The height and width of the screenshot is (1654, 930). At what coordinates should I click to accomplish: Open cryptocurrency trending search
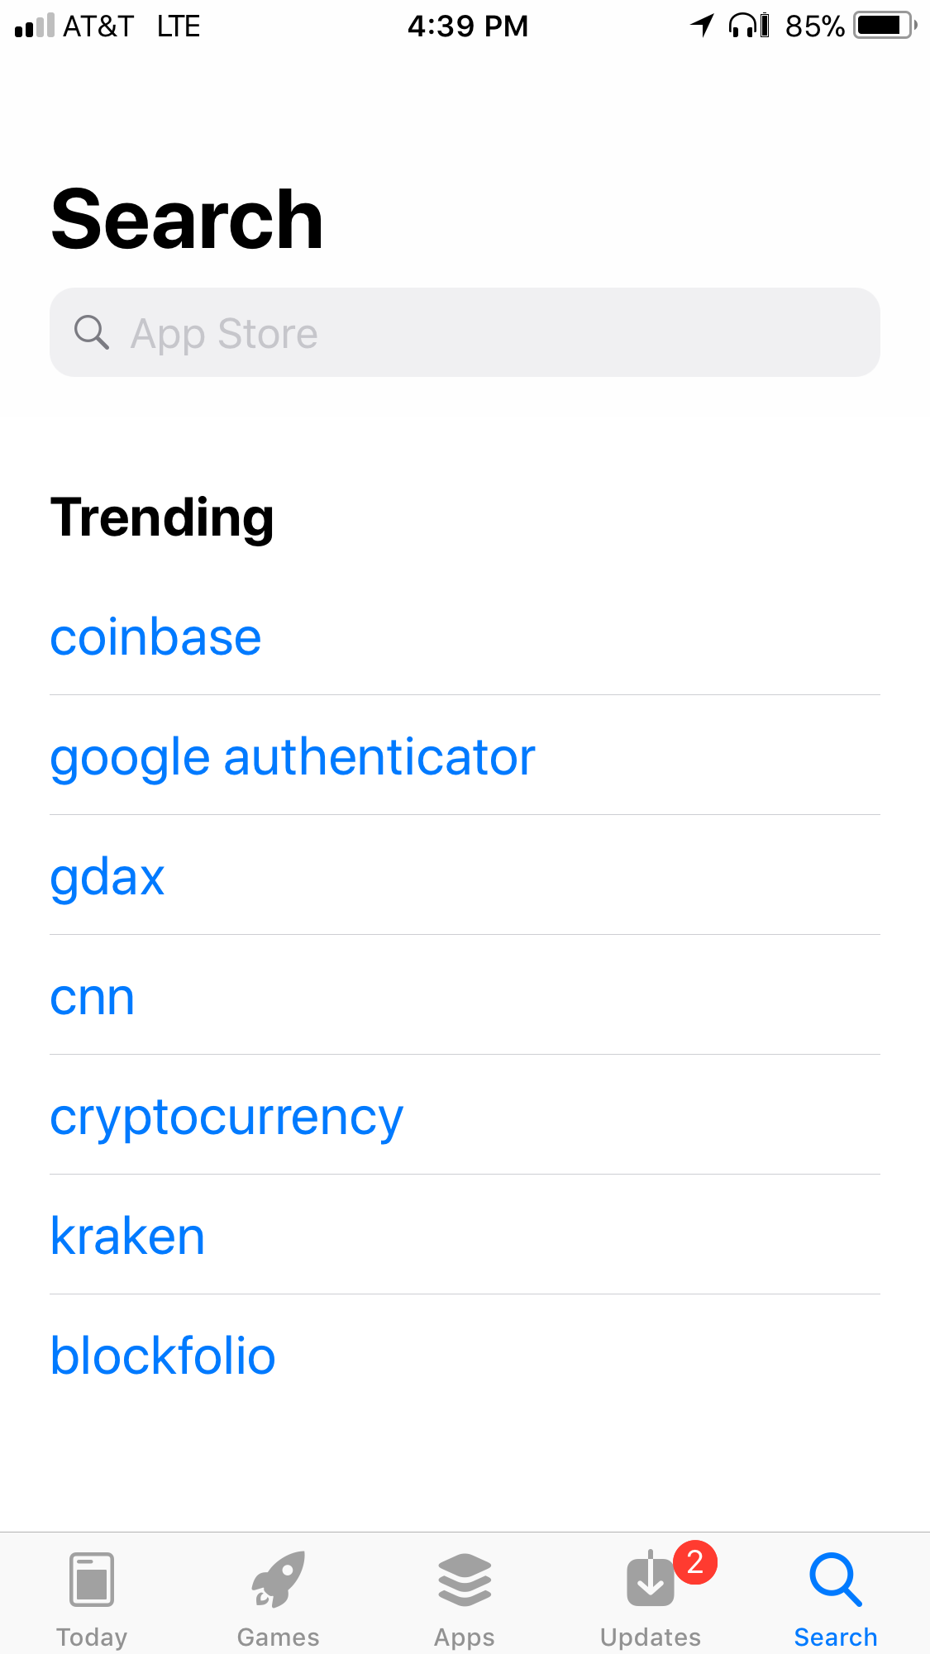pos(227,1118)
